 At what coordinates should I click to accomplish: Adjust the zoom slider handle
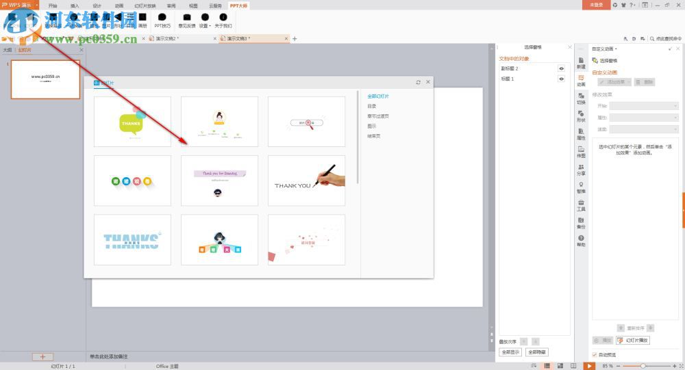coord(643,366)
